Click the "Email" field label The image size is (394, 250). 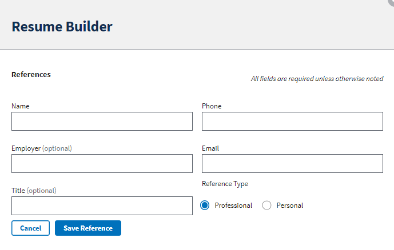click(210, 148)
